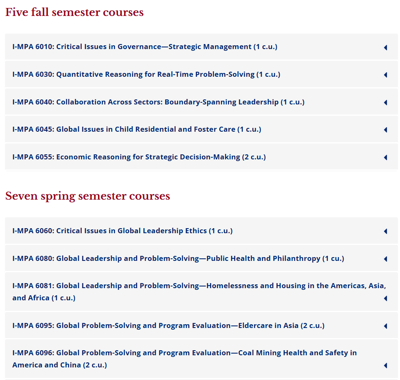
Task: Expand the Eldercare in Asia course panel
Action: [168, 325]
